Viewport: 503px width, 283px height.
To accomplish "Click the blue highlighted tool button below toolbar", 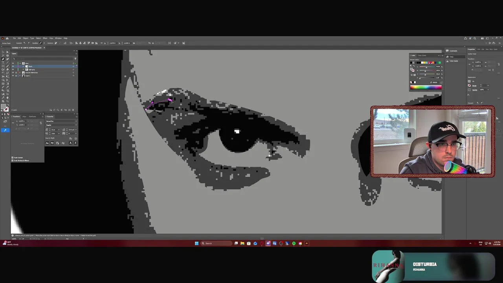I will [5, 130].
